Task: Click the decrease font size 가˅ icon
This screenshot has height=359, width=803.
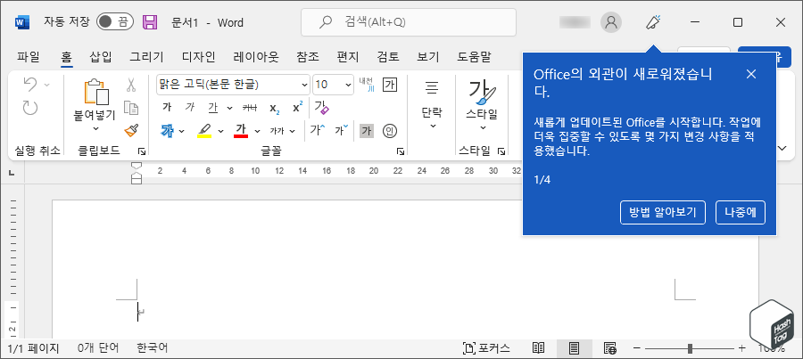Action: pyautogui.click(x=342, y=131)
